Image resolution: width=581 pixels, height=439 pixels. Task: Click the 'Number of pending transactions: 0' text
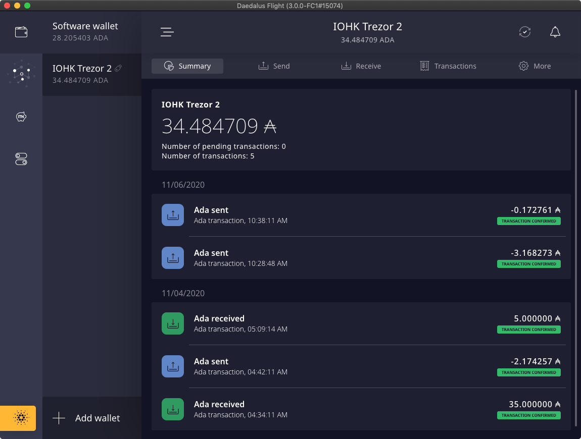pyautogui.click(x=224, y=146)
